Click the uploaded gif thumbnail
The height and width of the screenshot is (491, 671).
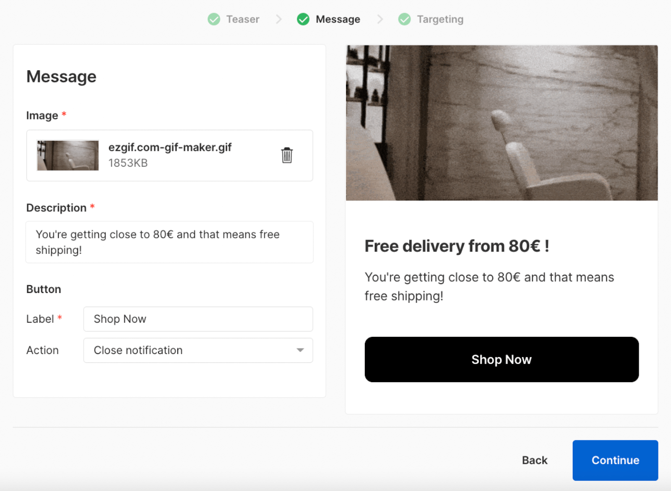click(68, 155)
